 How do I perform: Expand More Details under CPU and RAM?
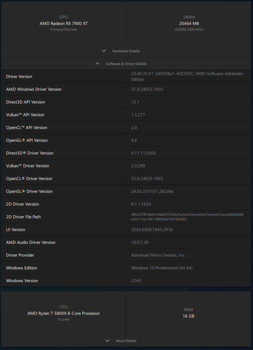click(x=126, y=341)
